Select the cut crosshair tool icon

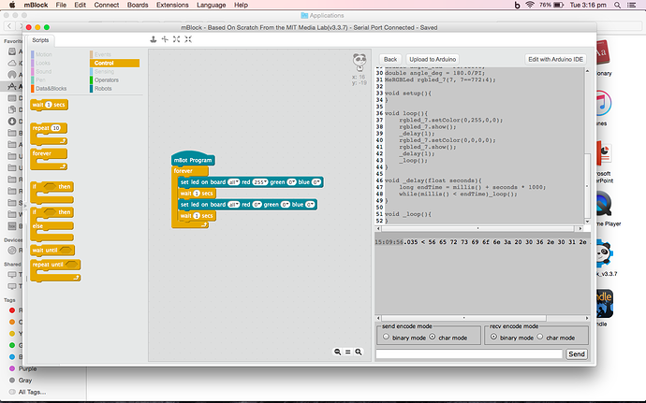[x=165, y=39]
